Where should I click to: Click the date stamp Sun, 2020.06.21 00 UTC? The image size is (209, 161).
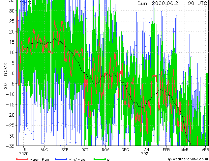(x=172, y=3)
